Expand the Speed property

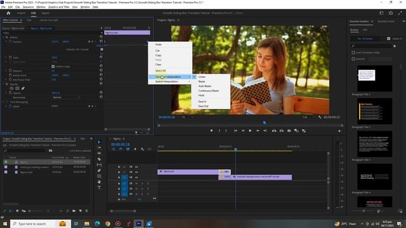tap(6, 106)
